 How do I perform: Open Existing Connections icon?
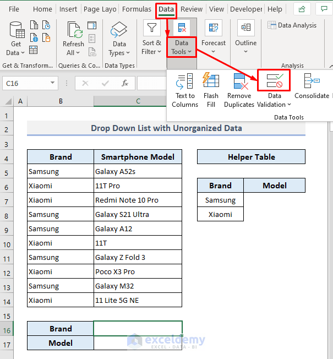click(x=46, y=37)
